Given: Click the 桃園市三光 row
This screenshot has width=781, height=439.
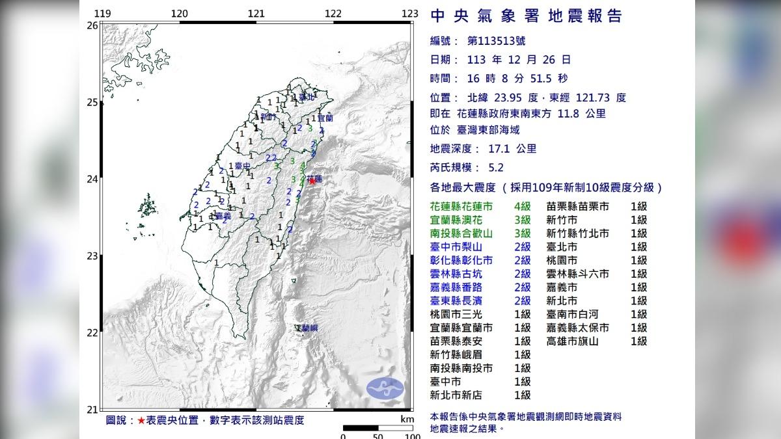Looking at the screenshot, I should point(480,314).
